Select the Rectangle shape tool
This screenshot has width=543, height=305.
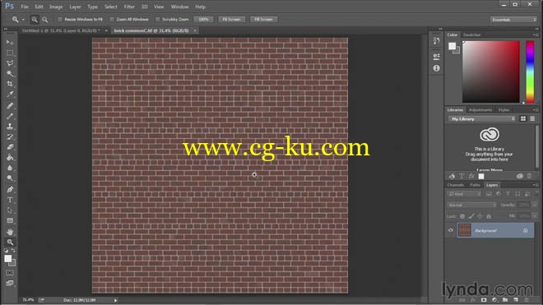pos(10,220)
